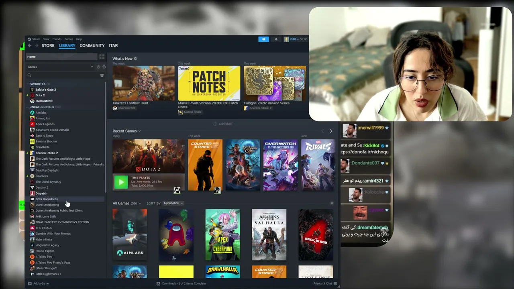The image size is (514, 289).
Task: Collapse the UNCATEGORIZED category
Action: point(27,107)
